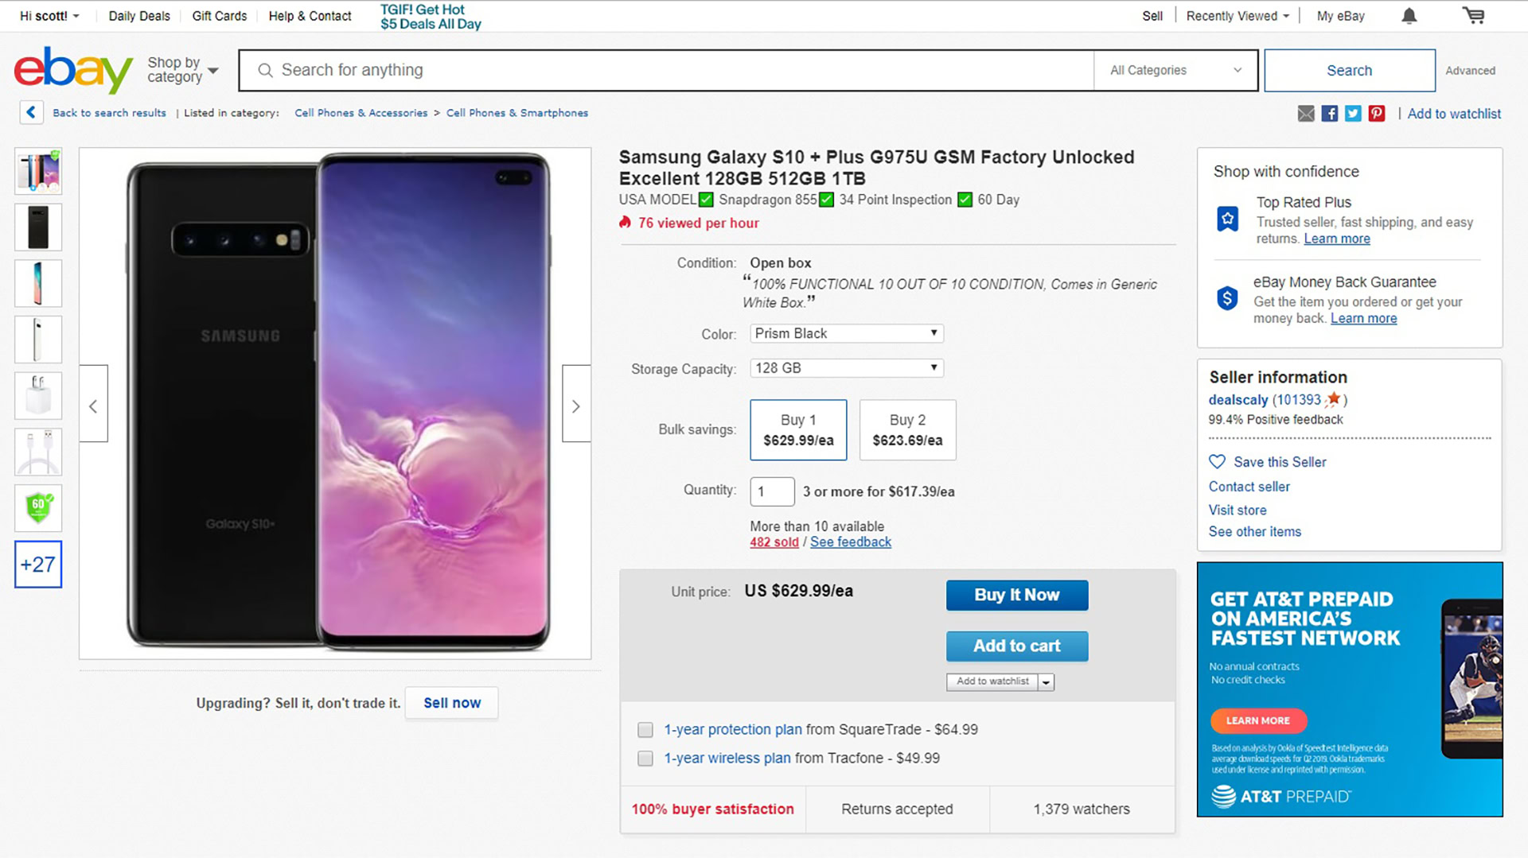Click the back arrow to search results
This screenshot has width=1528, height=858.
31,113
